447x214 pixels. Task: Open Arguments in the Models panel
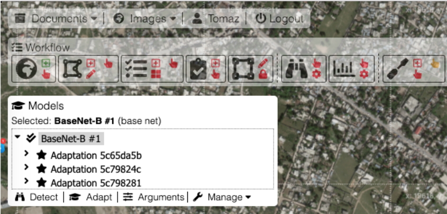(153, 197)
